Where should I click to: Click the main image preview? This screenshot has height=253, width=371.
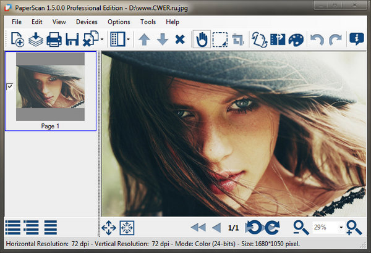coord(234,134)
